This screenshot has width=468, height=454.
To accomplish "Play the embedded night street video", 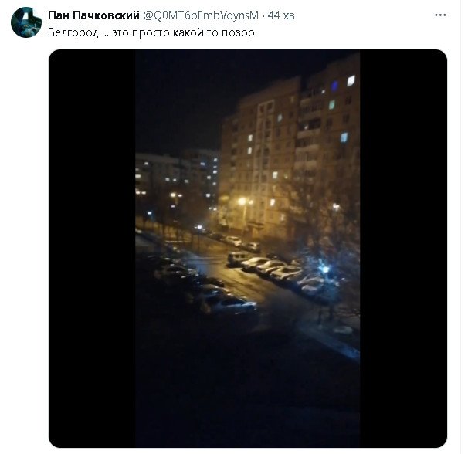I will click(248, 249).
